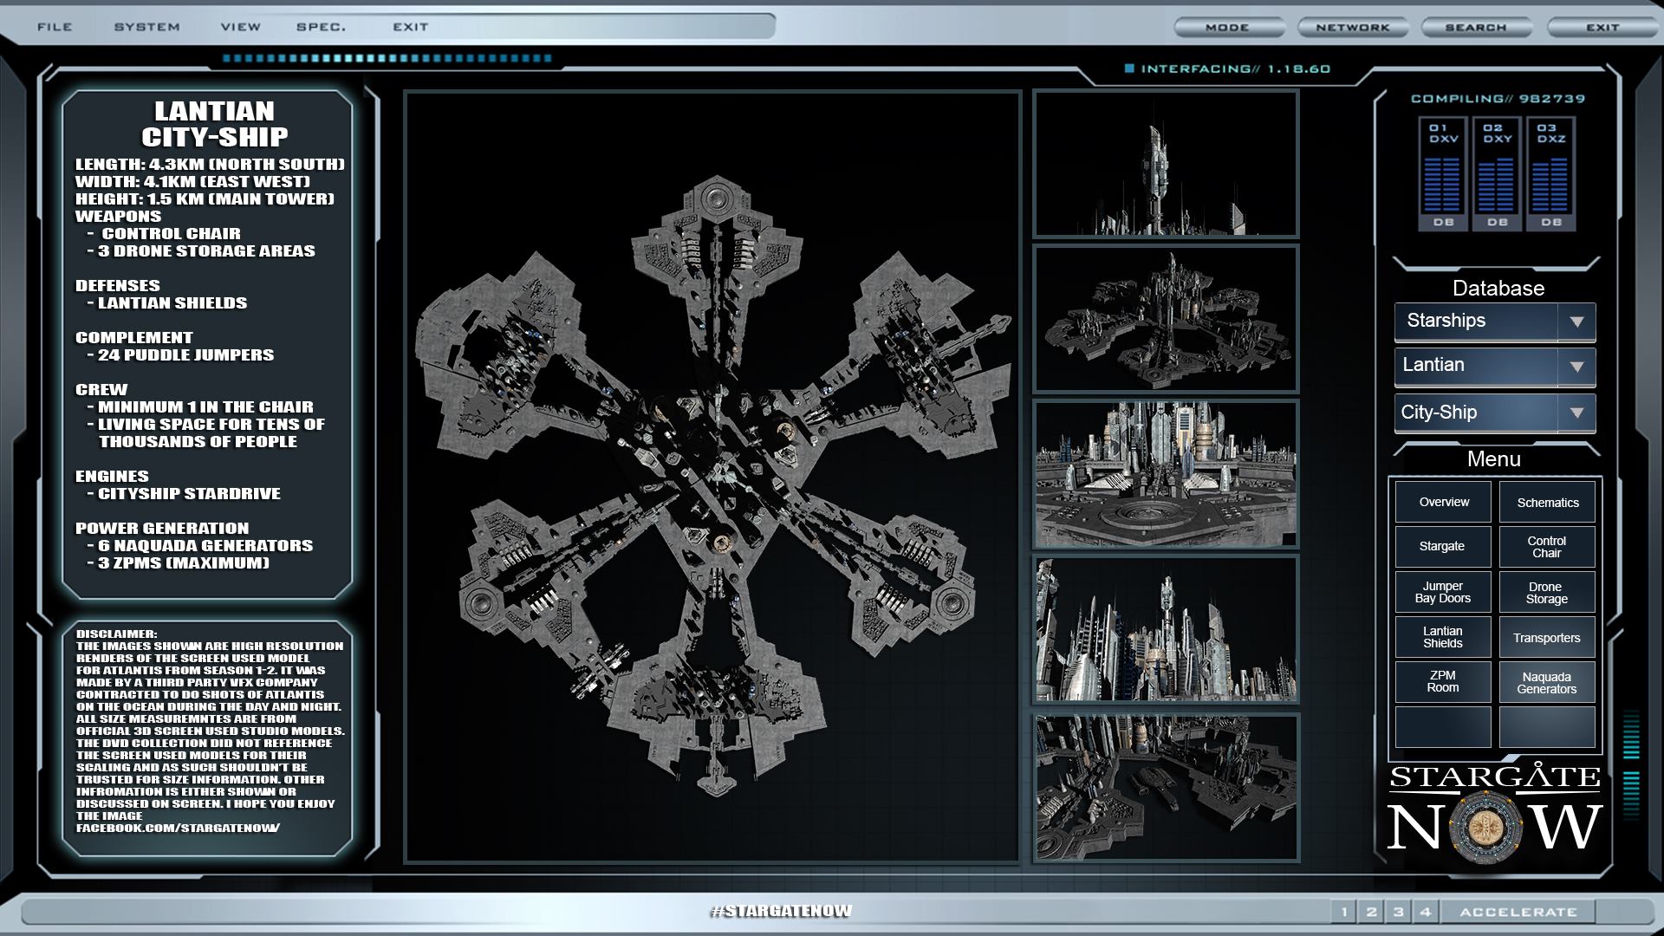Open the Naquada Generators tile
Screen dimensions: 1664x936
pyautogui.click(x=1548, y=682)
